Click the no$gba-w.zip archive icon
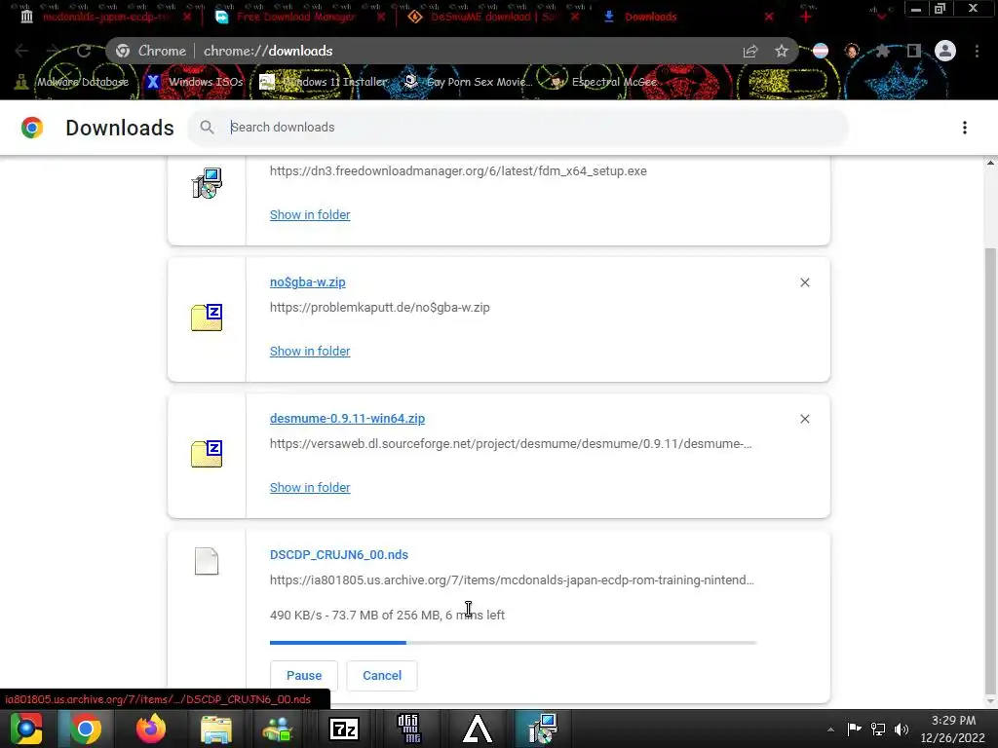Image resolution: width=998 pixels, height=748 pixels. [x=207, y=318]
